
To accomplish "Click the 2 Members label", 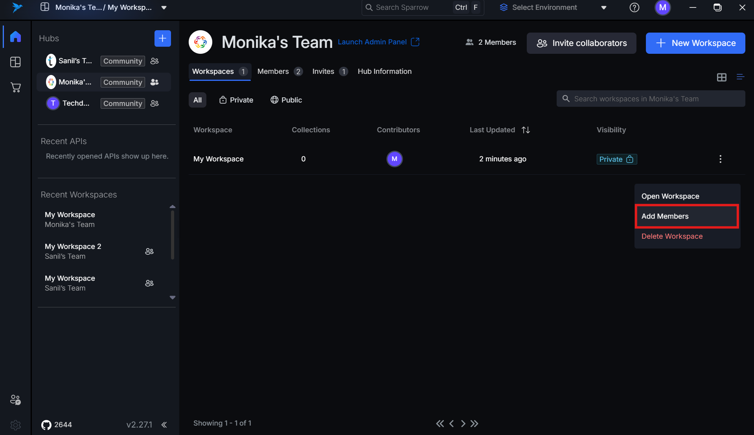I will (x=491, y=42).
